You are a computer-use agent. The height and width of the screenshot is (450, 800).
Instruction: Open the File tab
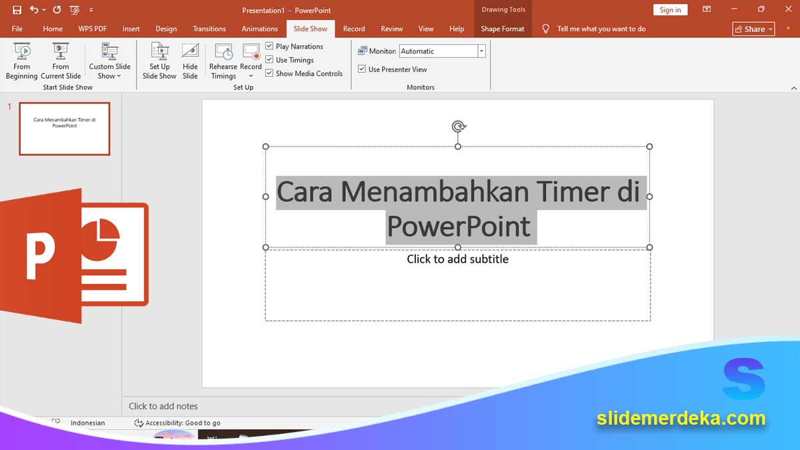click(17, 29)
